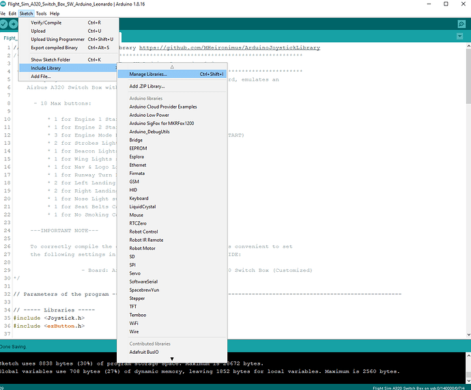Include the Robot Motor library
The width and height of the screenshot is (471, 390).
(172, 249)
